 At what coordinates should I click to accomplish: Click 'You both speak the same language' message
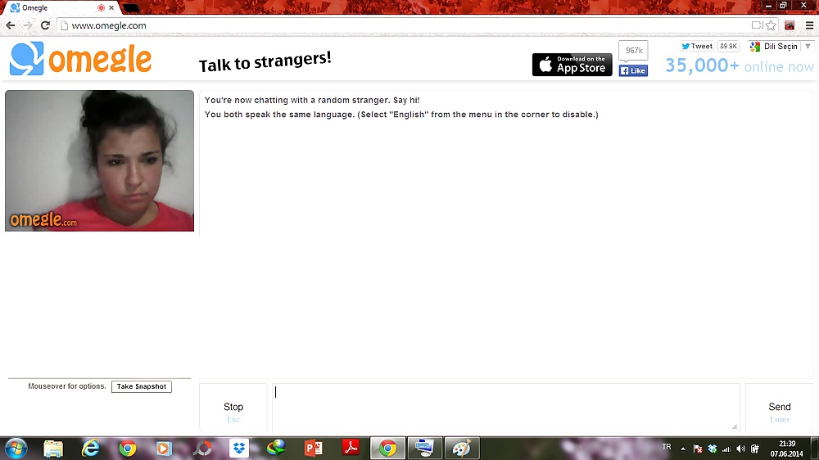click(x=401, y=115)
